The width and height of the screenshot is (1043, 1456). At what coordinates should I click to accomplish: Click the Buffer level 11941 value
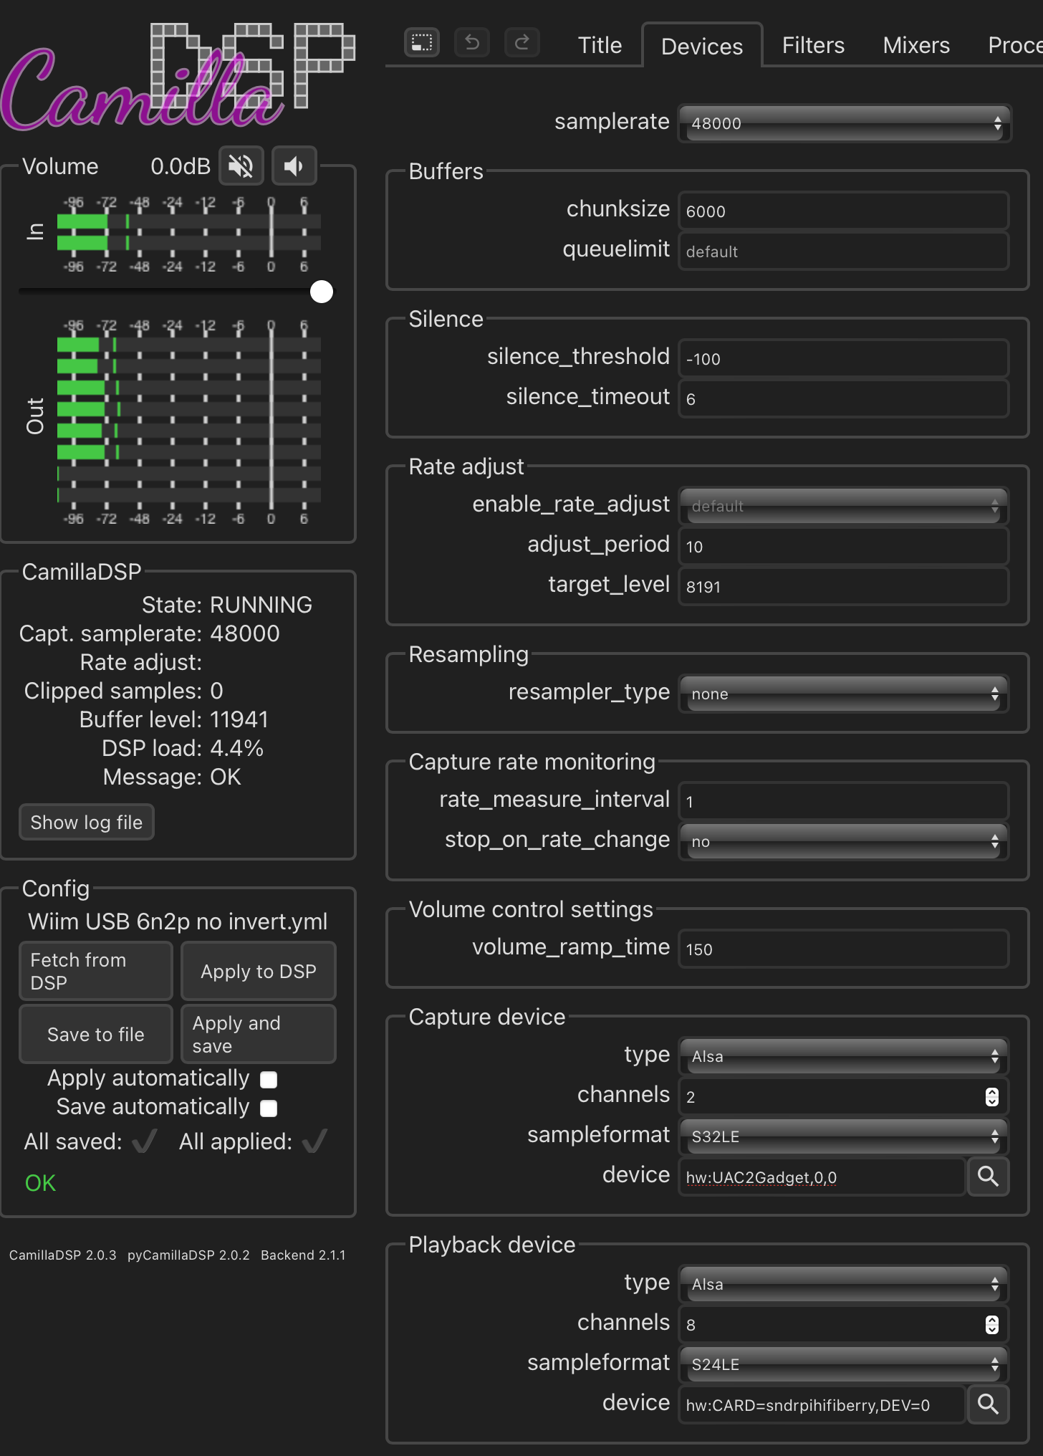click(x=239, y=719)
